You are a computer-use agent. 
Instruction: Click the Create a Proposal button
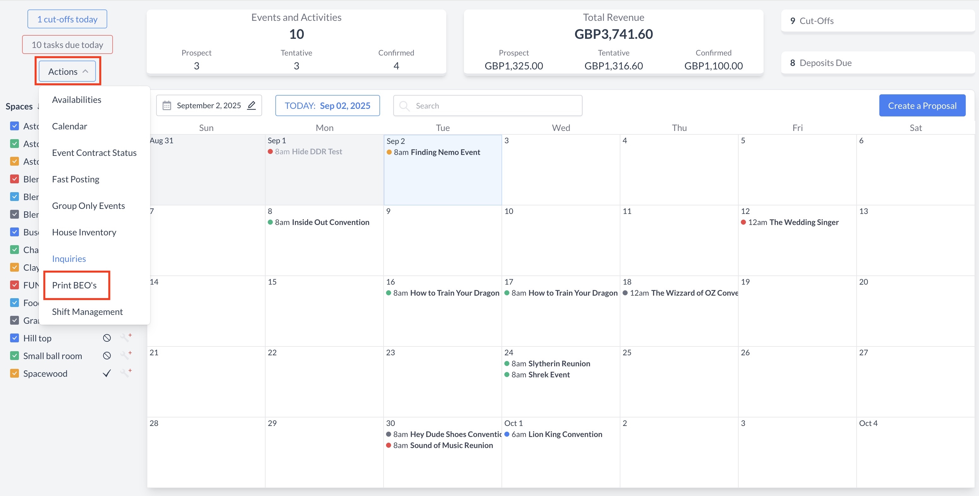[x=922, y=105]
